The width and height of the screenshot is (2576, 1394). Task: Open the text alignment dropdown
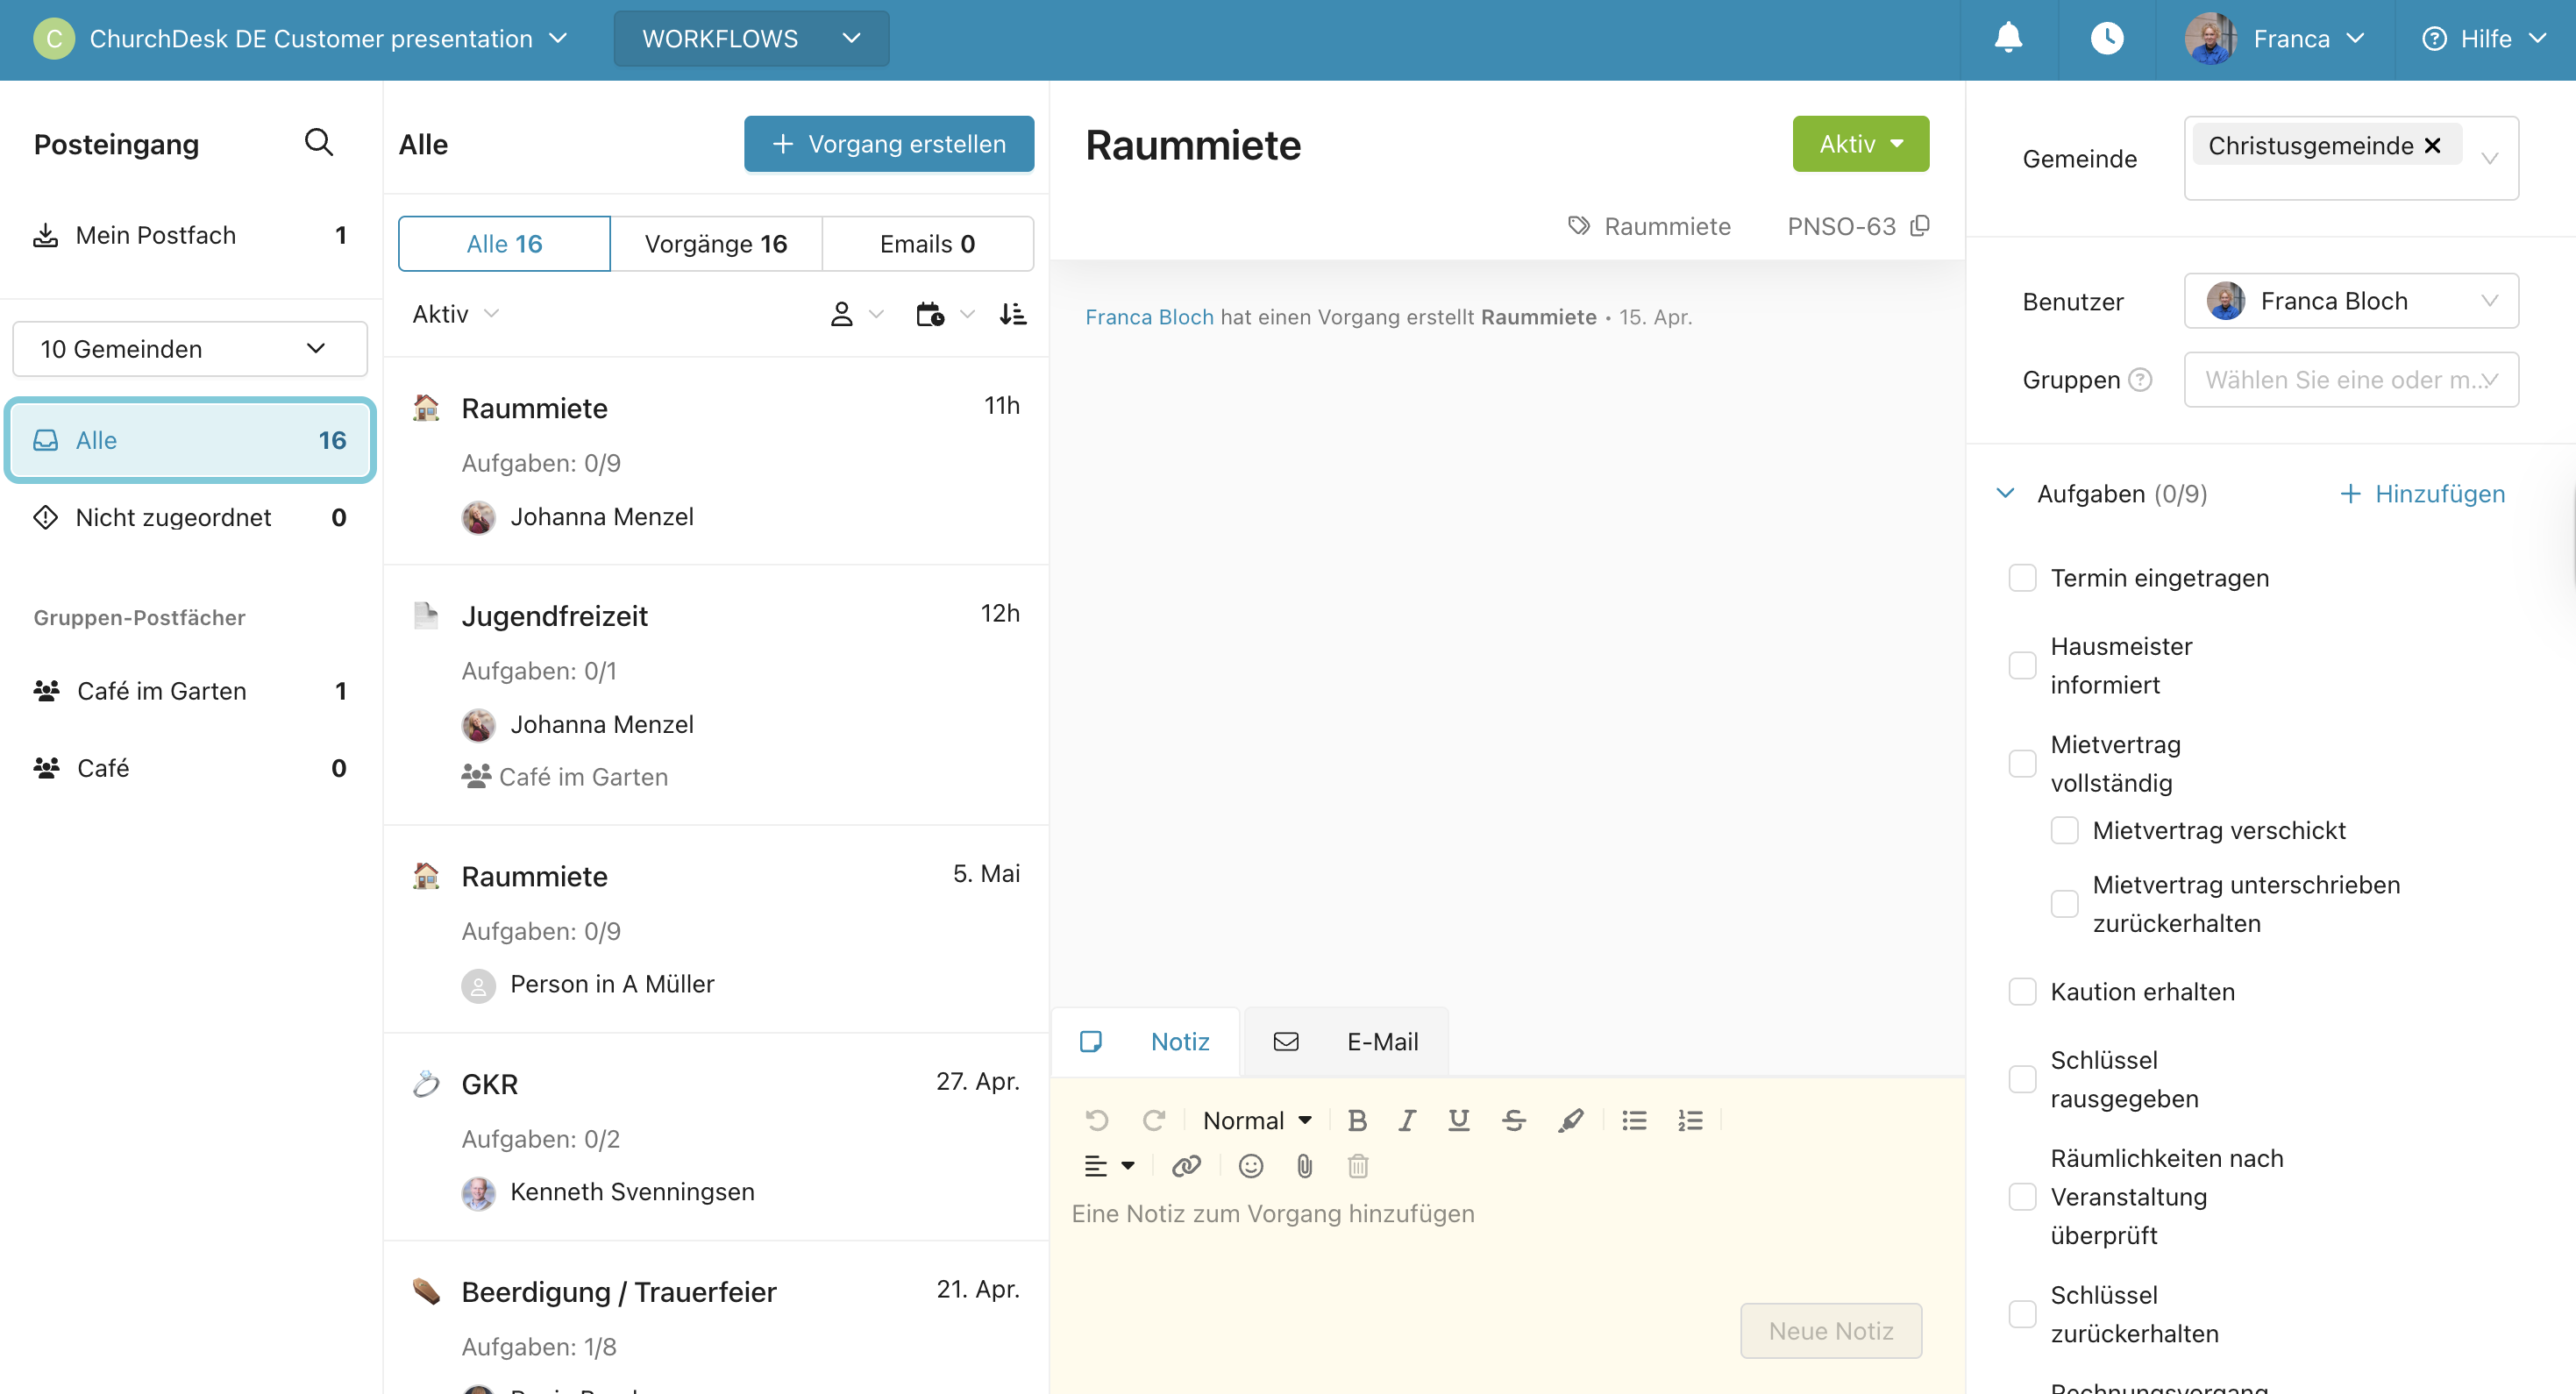tap(1109, 1166)
